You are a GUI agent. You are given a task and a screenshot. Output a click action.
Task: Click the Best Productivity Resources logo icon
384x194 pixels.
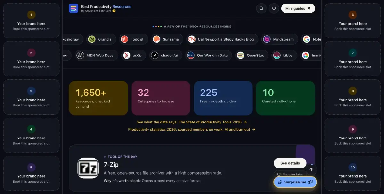click(74, 8)
